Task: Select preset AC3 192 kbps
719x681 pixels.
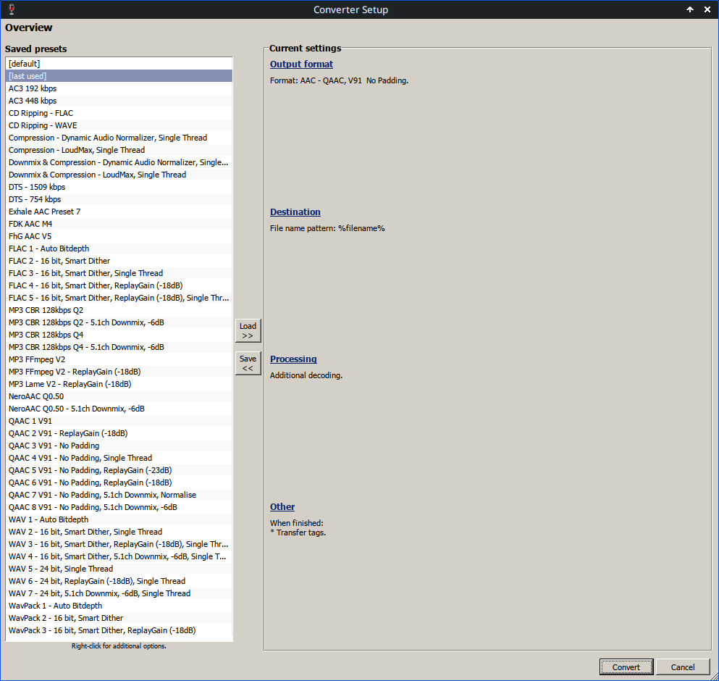Action: point(119,88)
